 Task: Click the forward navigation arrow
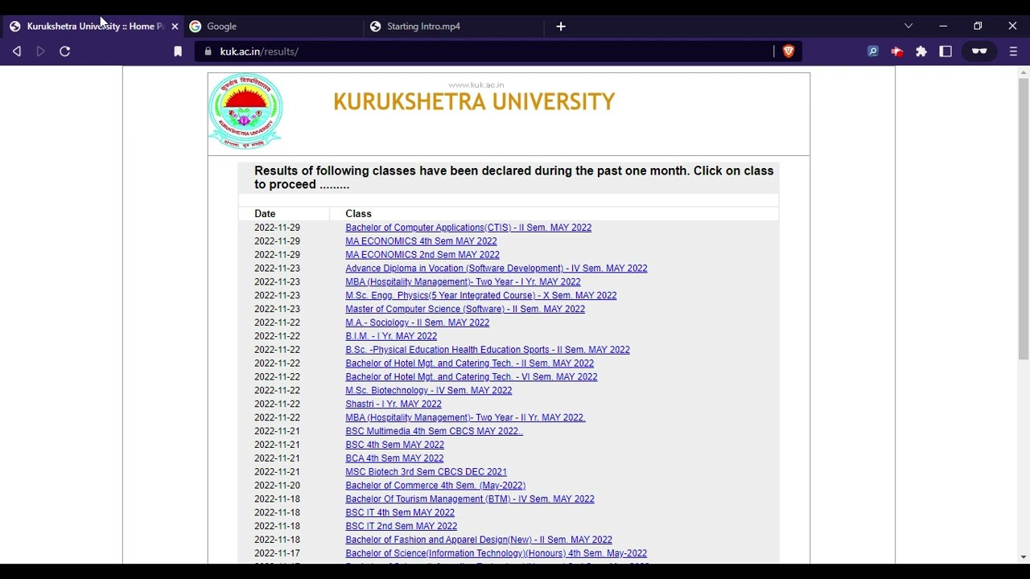[x=41, y=51]
